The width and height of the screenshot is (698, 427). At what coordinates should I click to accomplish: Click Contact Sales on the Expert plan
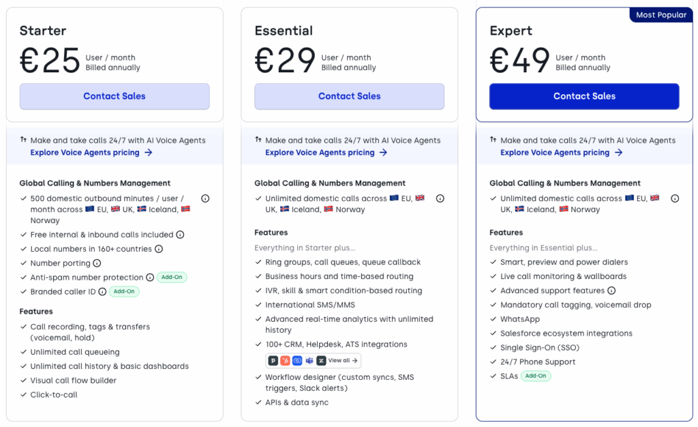point(583,96)
